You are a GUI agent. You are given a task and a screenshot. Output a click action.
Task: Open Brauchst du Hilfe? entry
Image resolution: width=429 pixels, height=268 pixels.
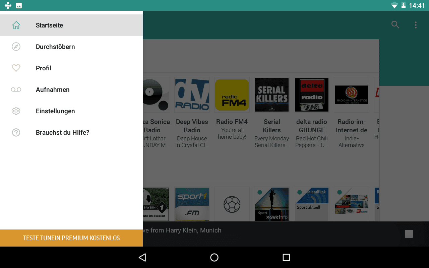[x=71, y=132]
